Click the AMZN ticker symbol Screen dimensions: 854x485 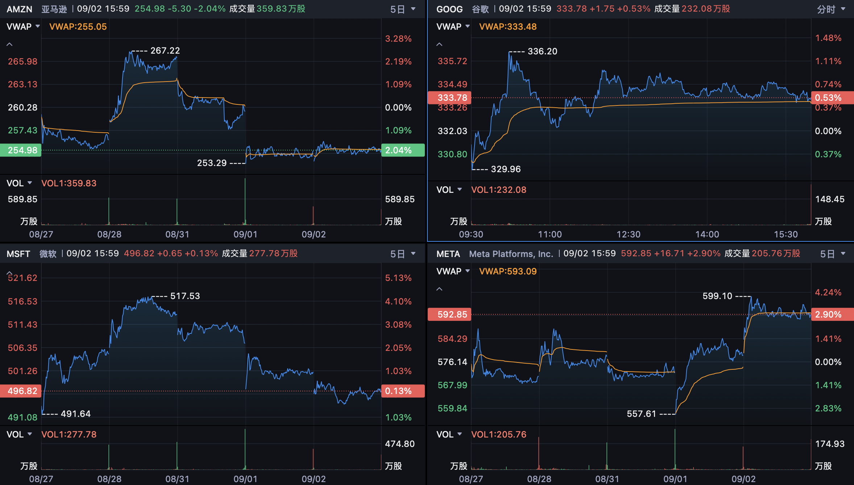[20, 9]
